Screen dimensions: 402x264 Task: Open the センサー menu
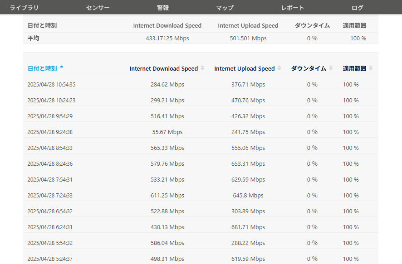(x=98, y=8)
